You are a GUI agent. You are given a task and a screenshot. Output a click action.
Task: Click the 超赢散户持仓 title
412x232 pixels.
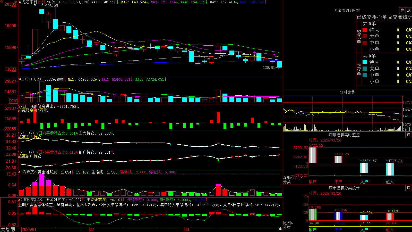click(30, 156)
